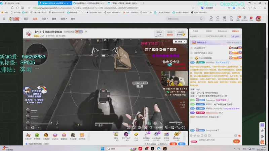269x151 pixels.
Task: Open the 直播 nav item
Action: point(35,19)
